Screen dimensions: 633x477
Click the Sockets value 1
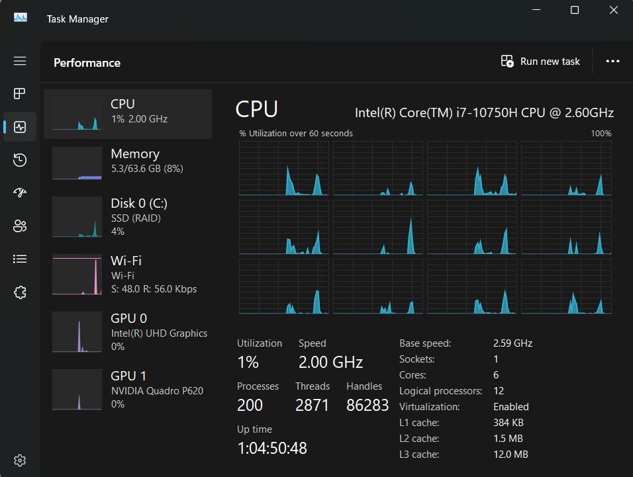(x=496, y=359)
